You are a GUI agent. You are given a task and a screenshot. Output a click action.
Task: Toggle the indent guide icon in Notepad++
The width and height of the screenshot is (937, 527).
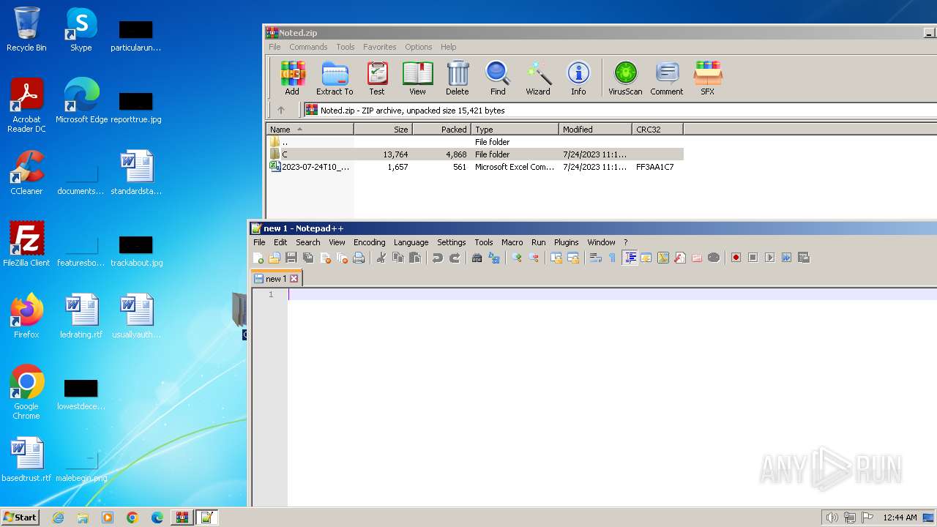tap(630, 258)
